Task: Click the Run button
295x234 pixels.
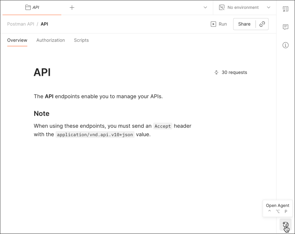Action: pyautogui.click(x=219, y=24)
